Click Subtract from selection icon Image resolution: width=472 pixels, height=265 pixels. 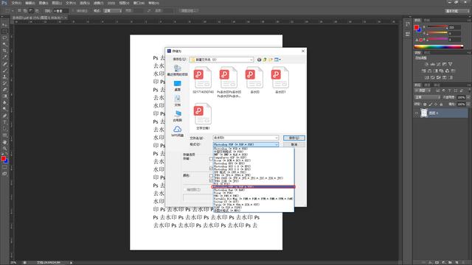pyautogui.click(x=31, y=10)
